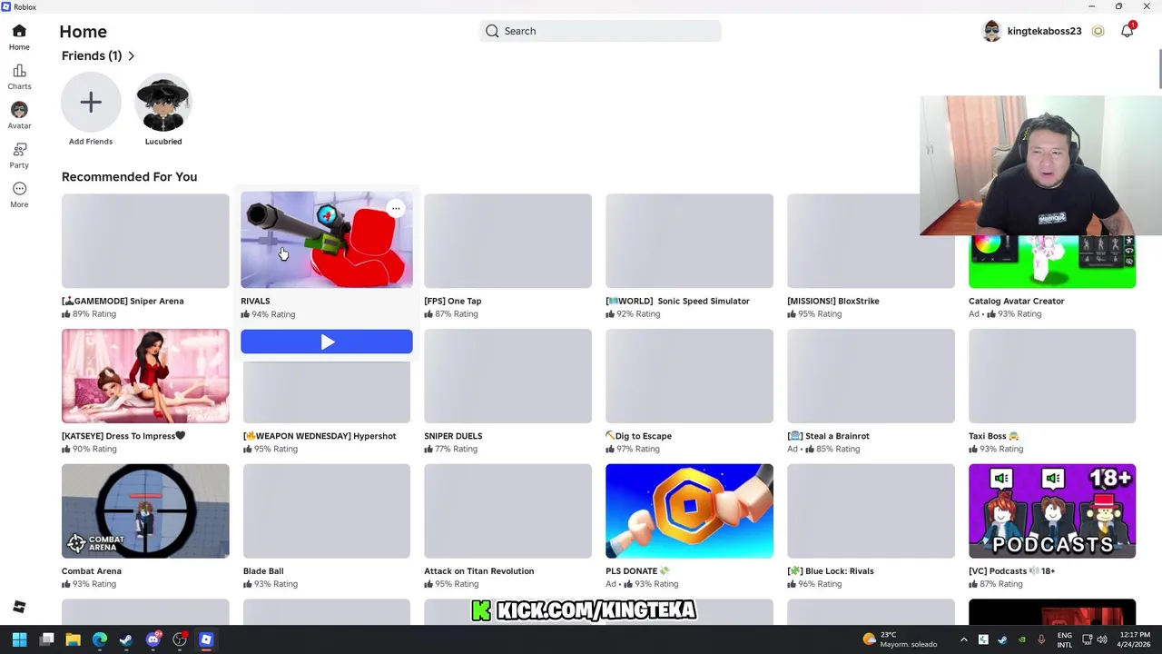Screen dimensions: 1162x654
Task: Open Discord from the taskbar
Action: point(153,639)
